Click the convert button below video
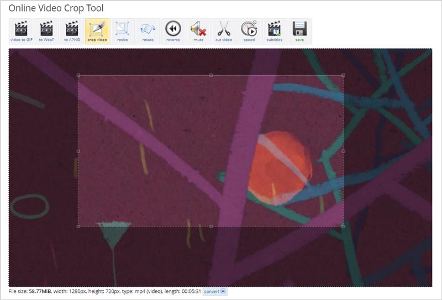Viewport: 442px width, 300px height. click(x=215, y=291)
